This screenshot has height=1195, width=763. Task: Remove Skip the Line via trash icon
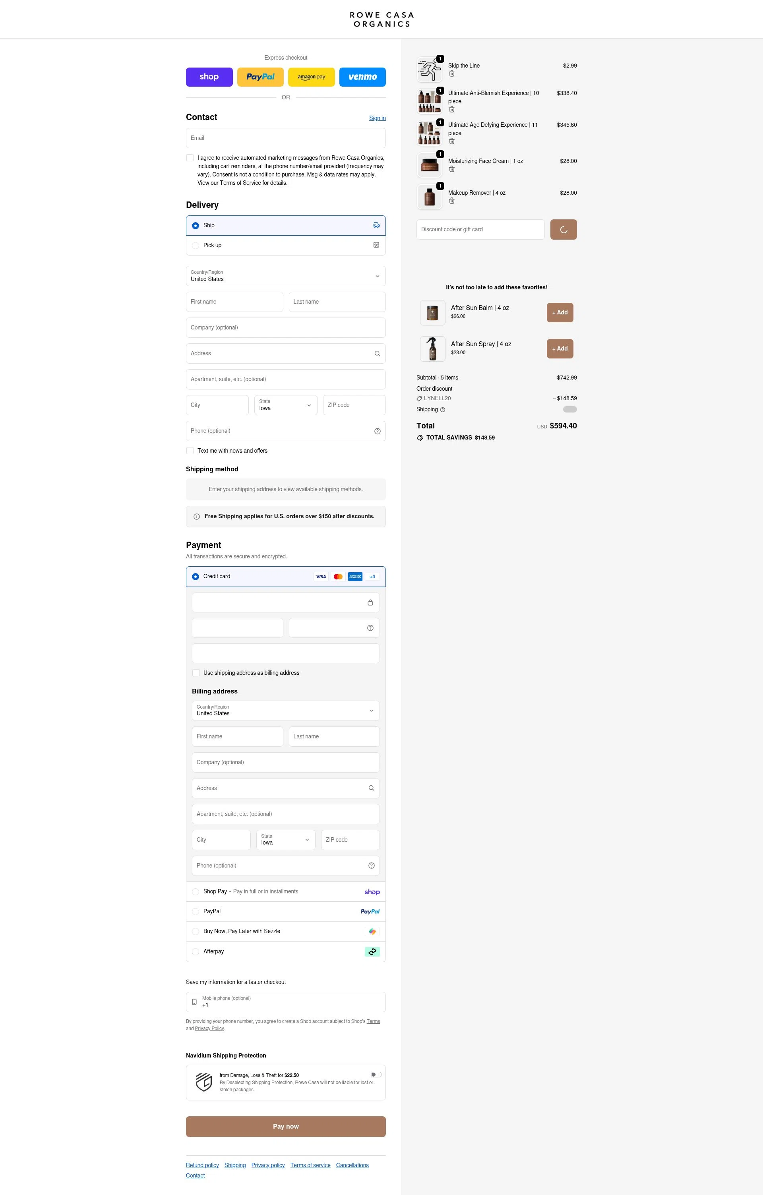(x=451, y=74)
